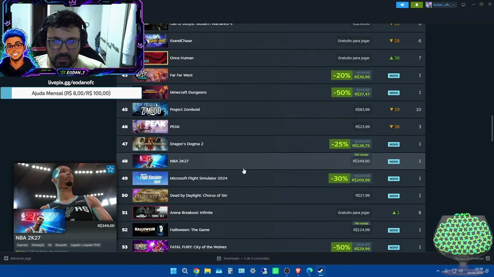The width and height of the screenshot is (494, 277).
Task: Click the Minecraft Dungeons -50% discount
Action: coord(342,93)
